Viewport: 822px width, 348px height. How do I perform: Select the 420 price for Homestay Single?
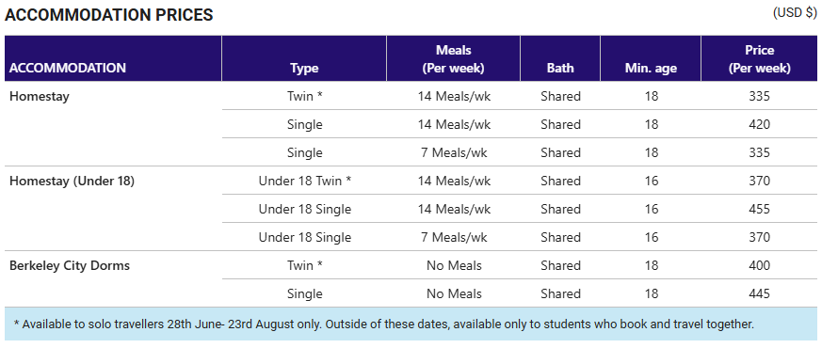[759, 124]
